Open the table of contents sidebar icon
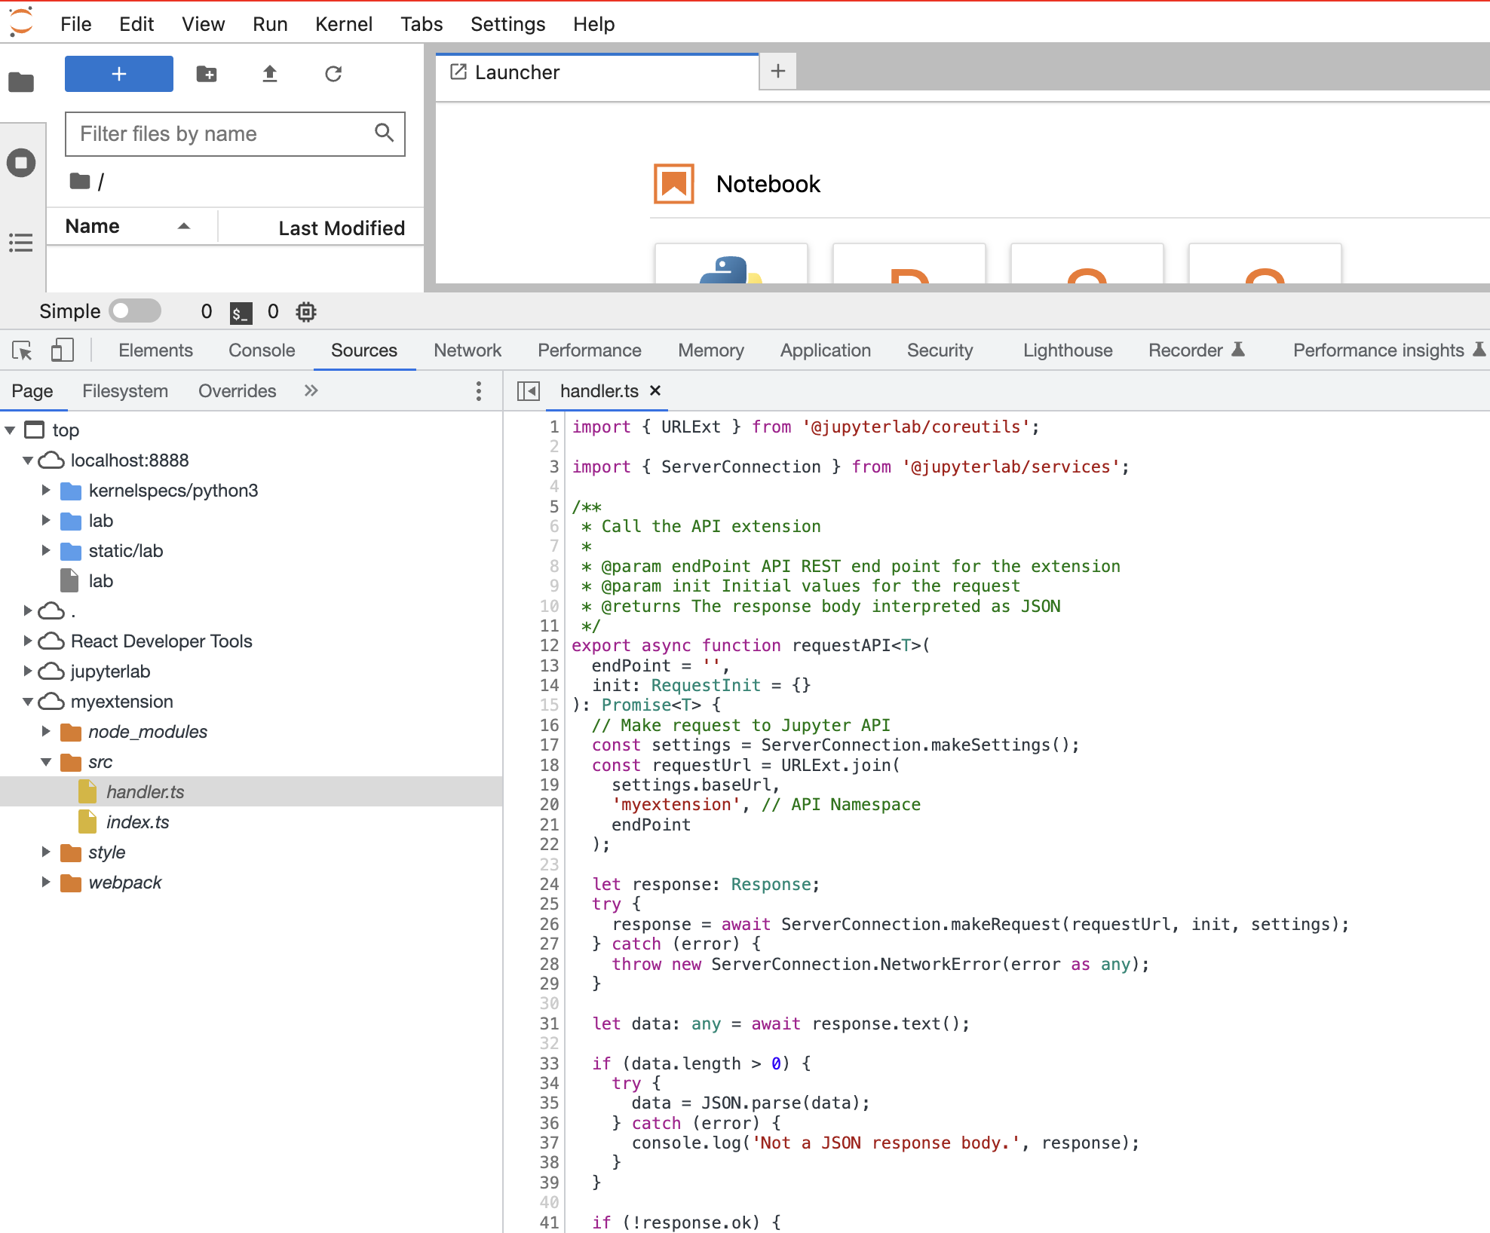Screen dimensions: 1490x1233 click(21, 243)
